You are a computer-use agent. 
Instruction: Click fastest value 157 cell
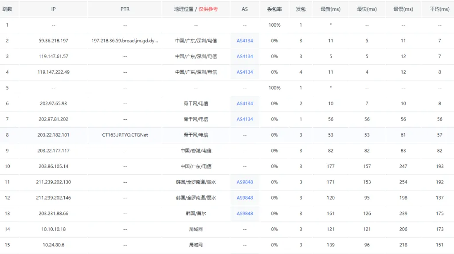(x=367, y=166)
